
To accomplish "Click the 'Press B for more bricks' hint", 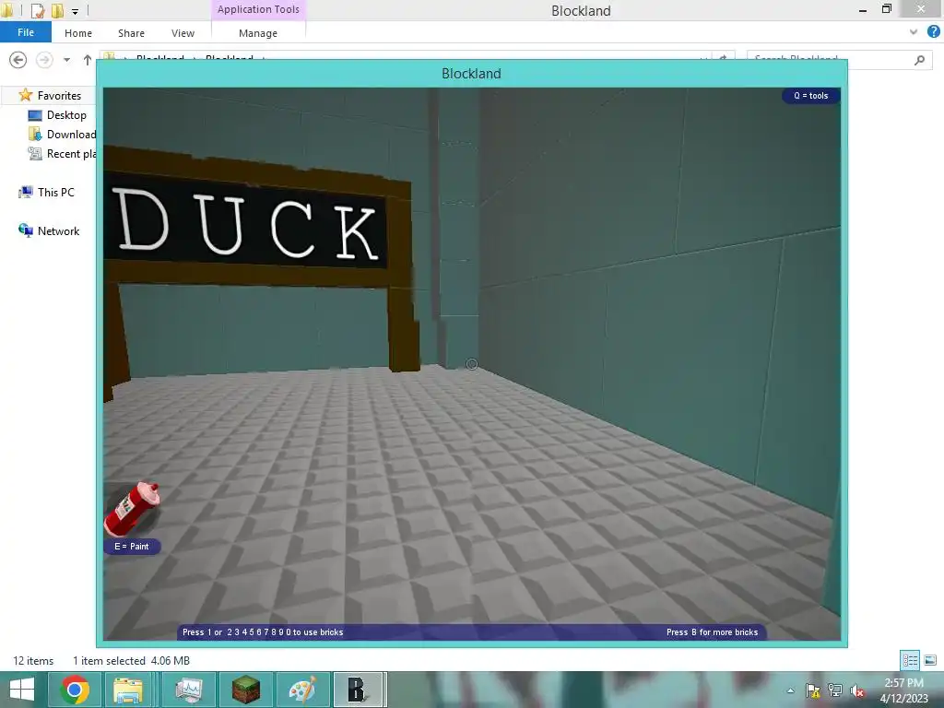I will pyautogui.click(x=713, y=632).
